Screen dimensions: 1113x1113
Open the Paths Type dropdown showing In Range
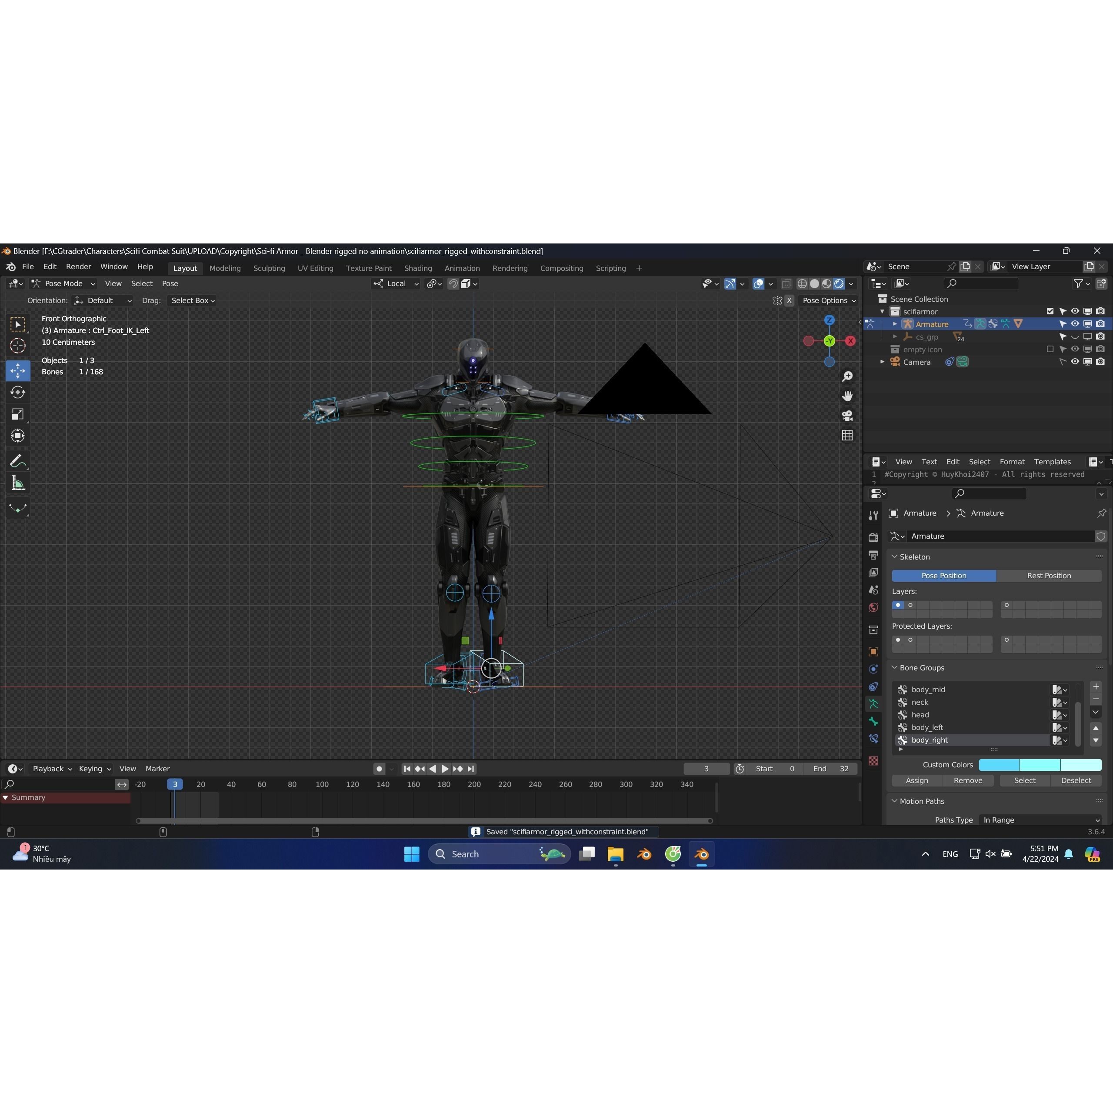click(1040, 819)
